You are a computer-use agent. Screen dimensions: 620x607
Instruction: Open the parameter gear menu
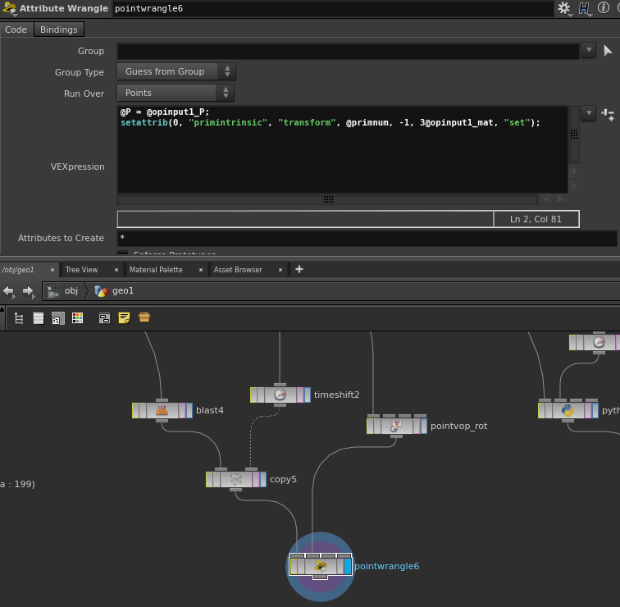click(564, 8)
